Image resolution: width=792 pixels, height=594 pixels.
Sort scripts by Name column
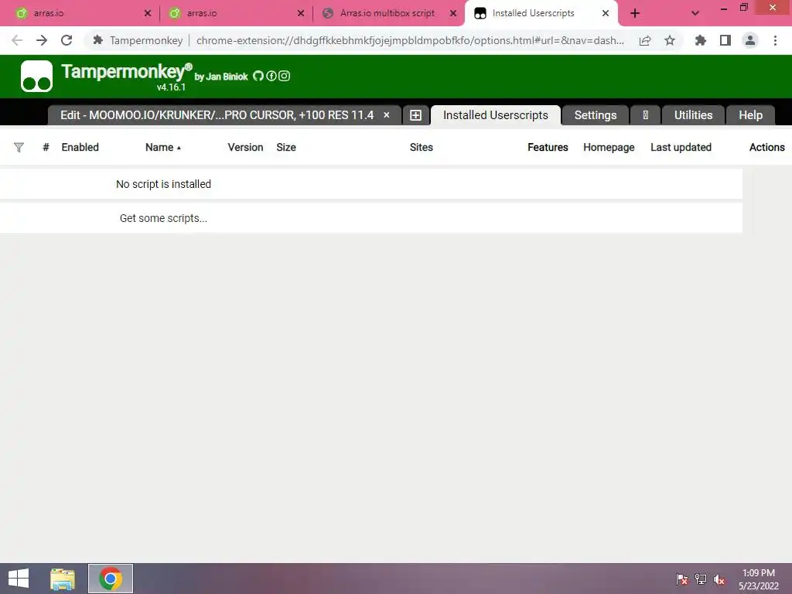[x=162, y=148]
